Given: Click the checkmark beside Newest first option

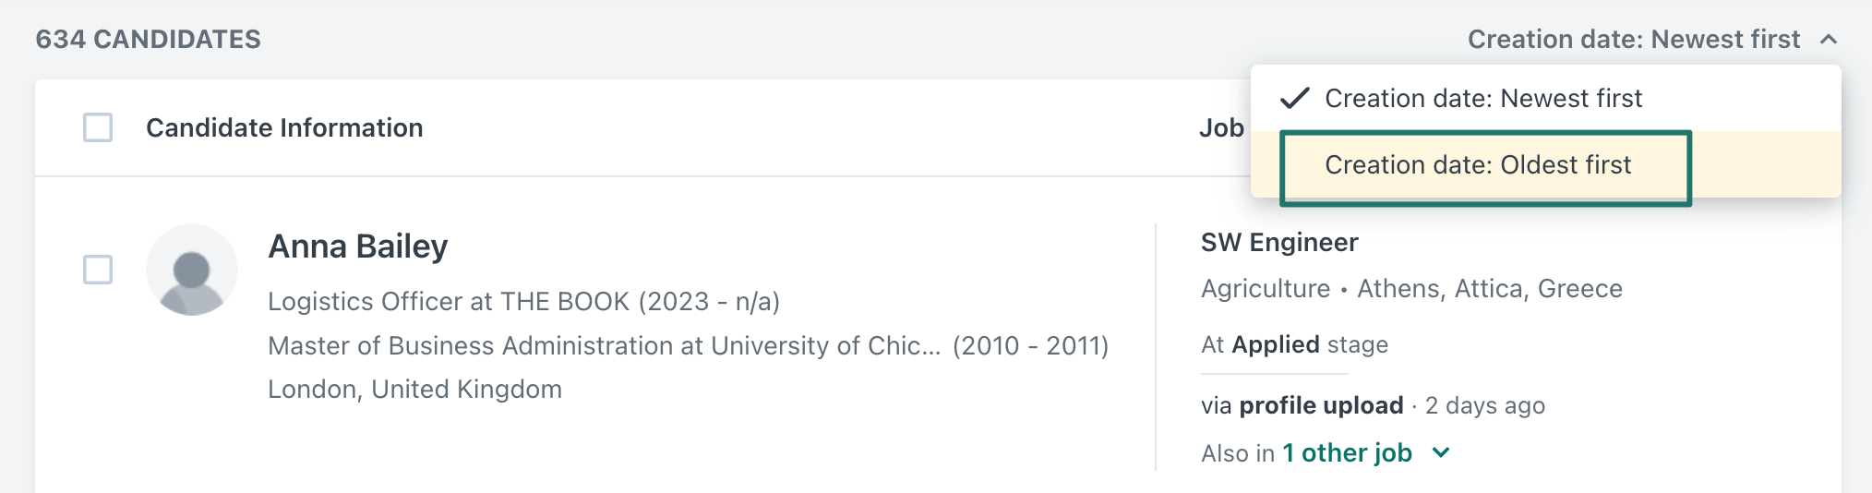Looking at the screenshot, I should tap(1295, 98).
